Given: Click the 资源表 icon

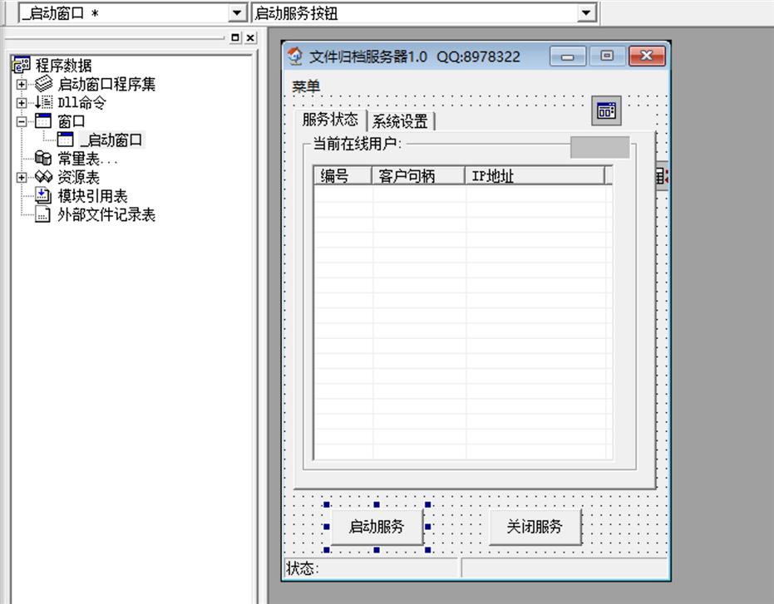Looking at the screenshot, I should (43, 177).
